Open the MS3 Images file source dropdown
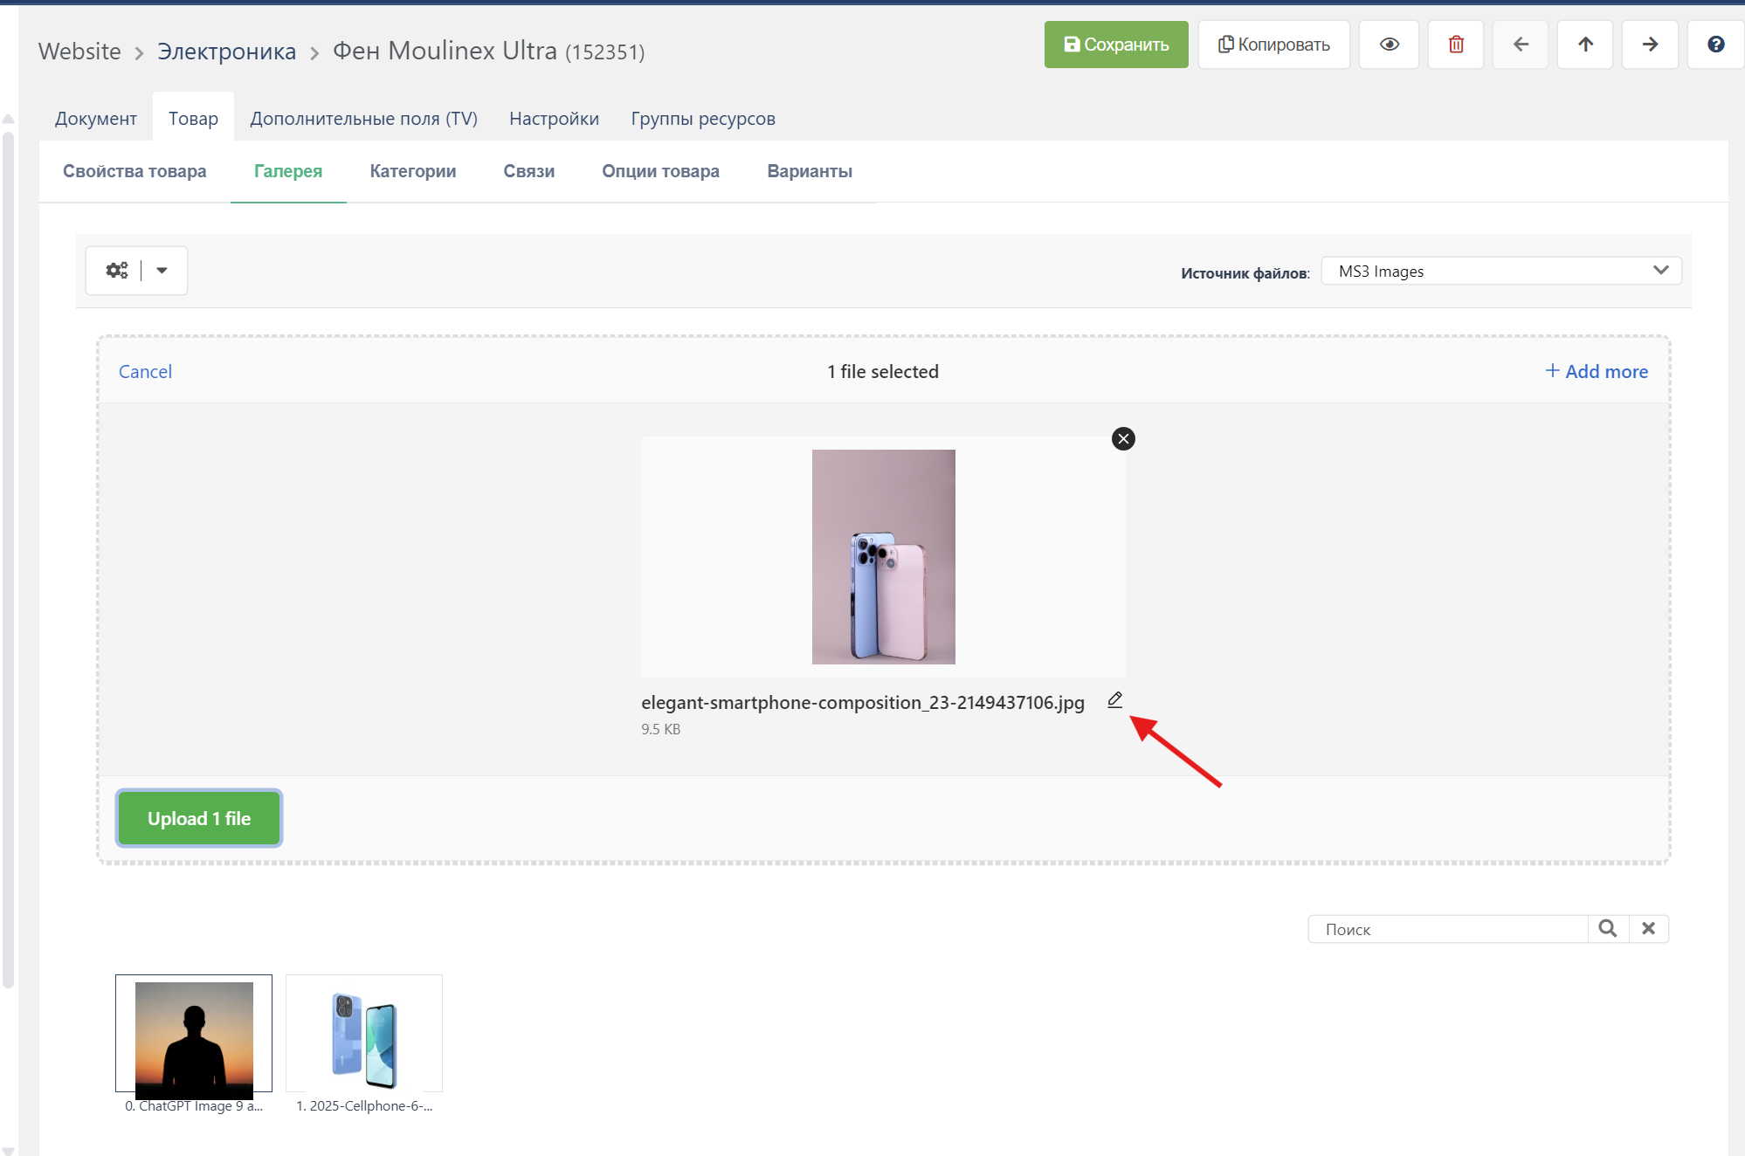Viewport: 1745px width, 1156px height. (x=1500, y=272)
